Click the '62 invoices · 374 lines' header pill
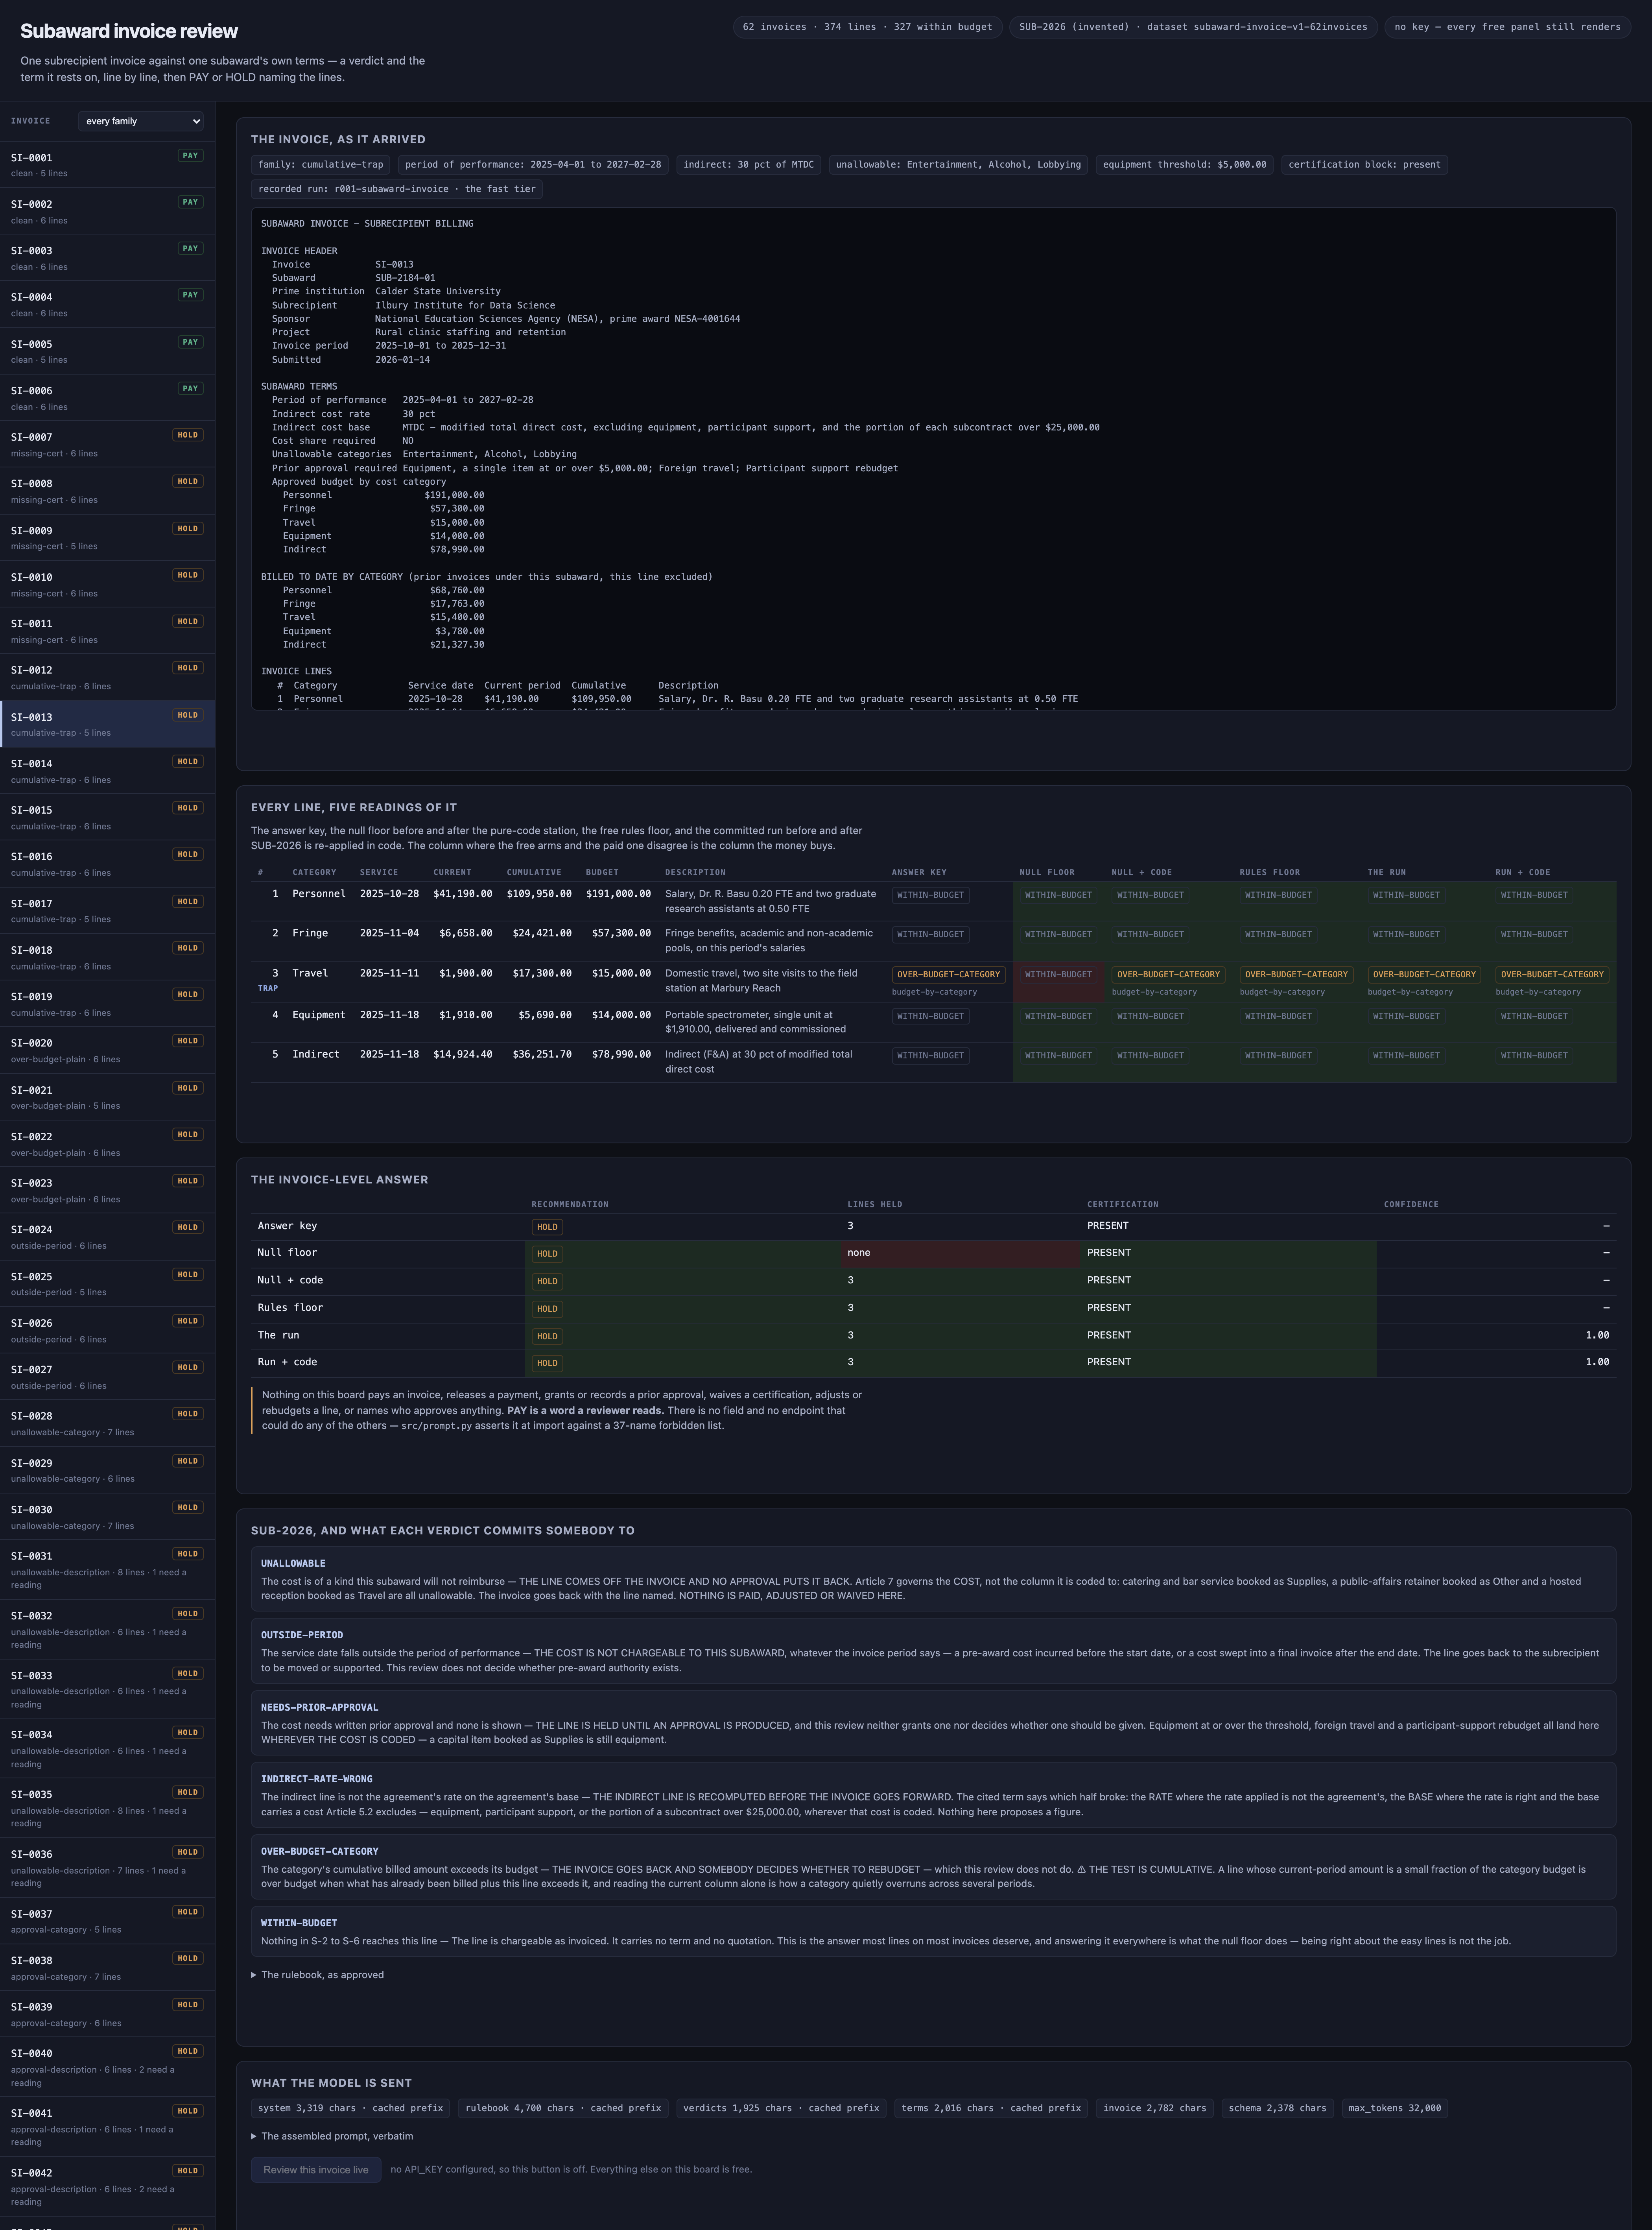The height and width of the screenshot is (2230, 1652). click(867, 27)
